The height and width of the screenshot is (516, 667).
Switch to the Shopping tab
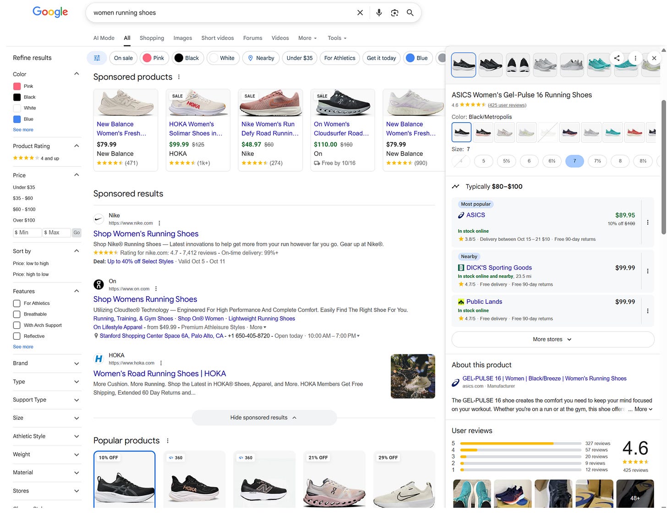[152, 38]
